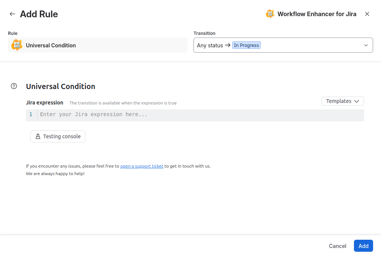This screenshot has height=254, width=381.
Task: Click the 'Any status' text in transition
Action: pos(210,45)
